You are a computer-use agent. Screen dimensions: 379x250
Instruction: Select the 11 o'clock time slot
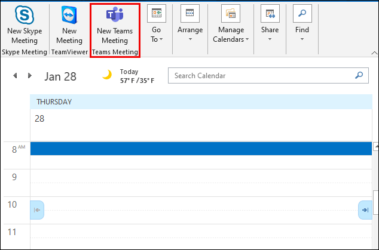point(201,231)
